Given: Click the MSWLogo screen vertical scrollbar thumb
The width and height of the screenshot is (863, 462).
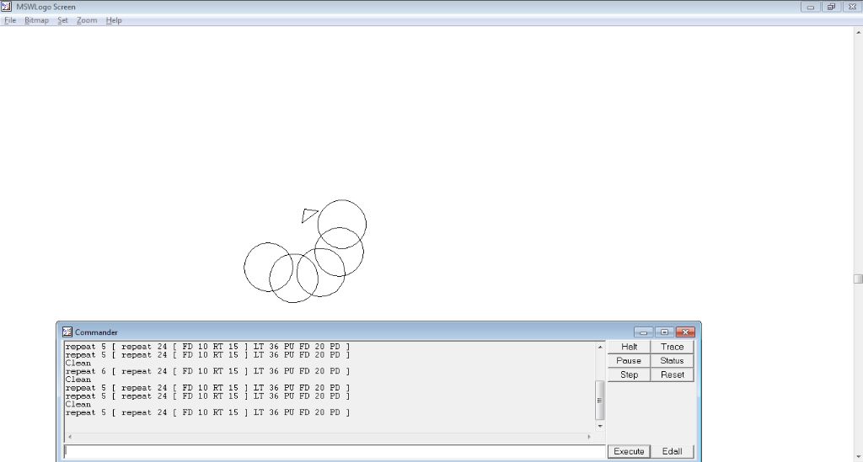Looking at the screenshot, I should 858,279.
